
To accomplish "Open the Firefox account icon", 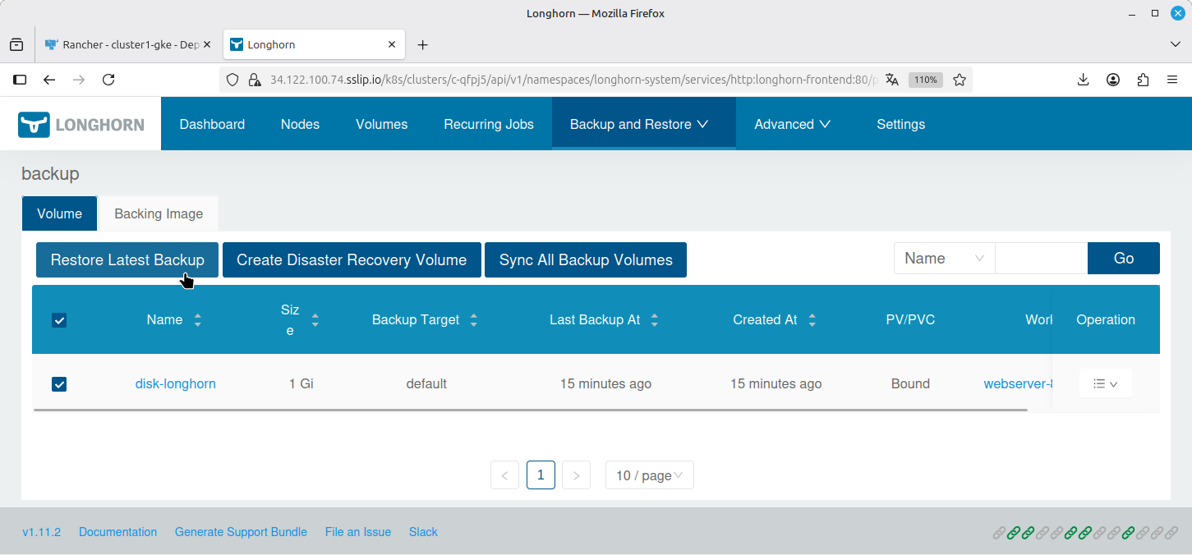I will pos(1113,80).
